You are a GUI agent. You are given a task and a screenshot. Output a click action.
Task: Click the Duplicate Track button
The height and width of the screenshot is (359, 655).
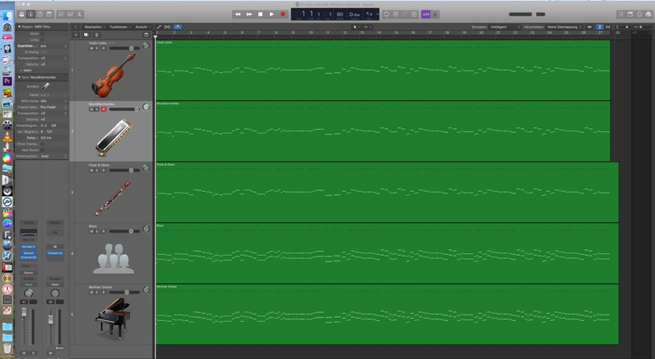86,35
